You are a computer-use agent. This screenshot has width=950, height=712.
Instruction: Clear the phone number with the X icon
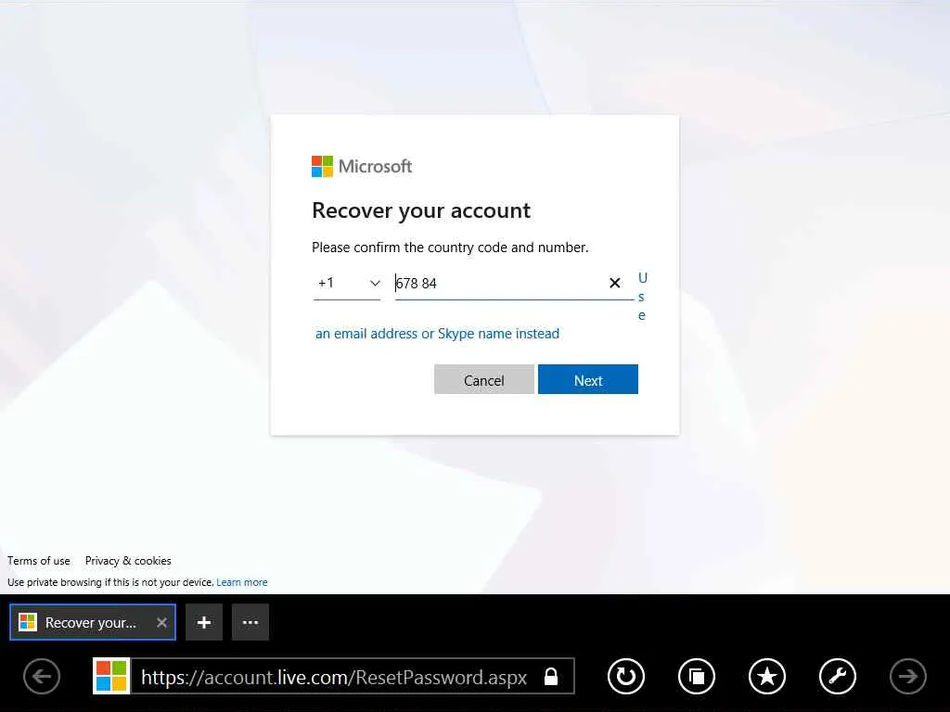pos(614,283)
